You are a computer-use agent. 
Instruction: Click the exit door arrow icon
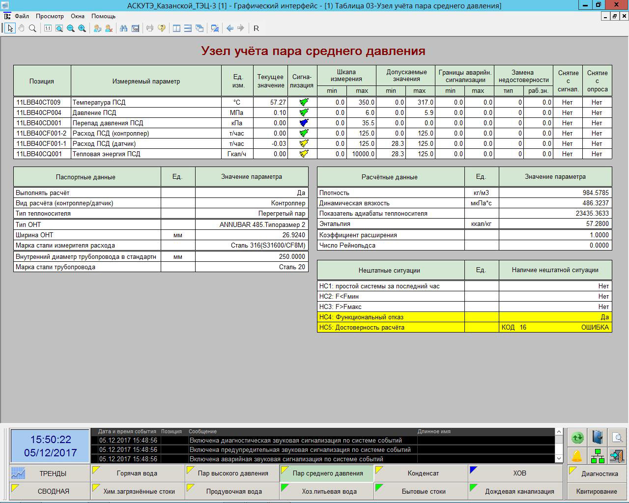617,456
